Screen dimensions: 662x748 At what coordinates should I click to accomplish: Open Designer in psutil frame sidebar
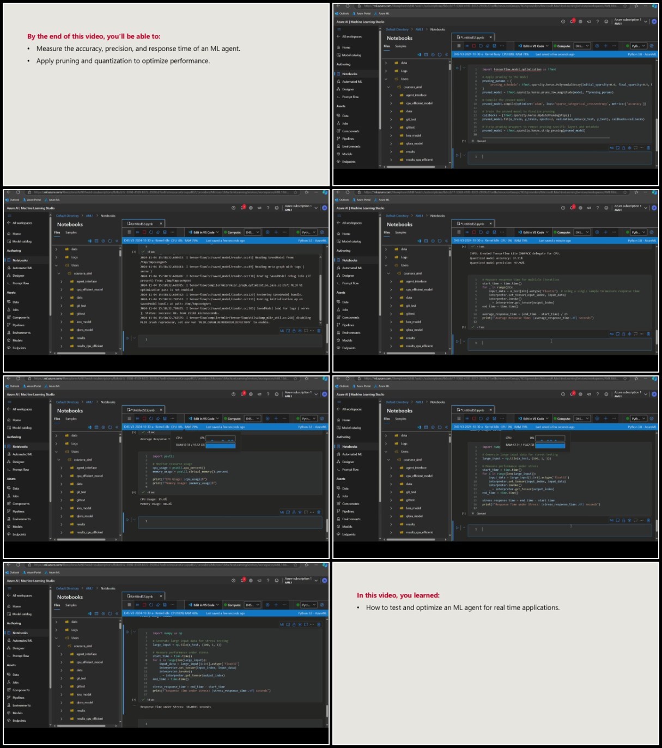19,462
